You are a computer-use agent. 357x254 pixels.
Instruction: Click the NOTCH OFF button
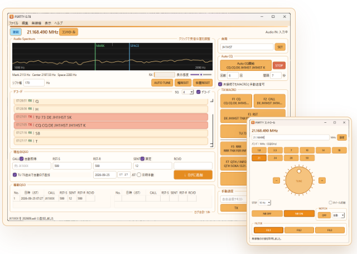click(324, 215)
